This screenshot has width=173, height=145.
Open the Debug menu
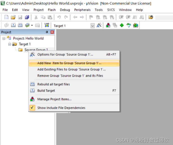(x=65, y=10)
